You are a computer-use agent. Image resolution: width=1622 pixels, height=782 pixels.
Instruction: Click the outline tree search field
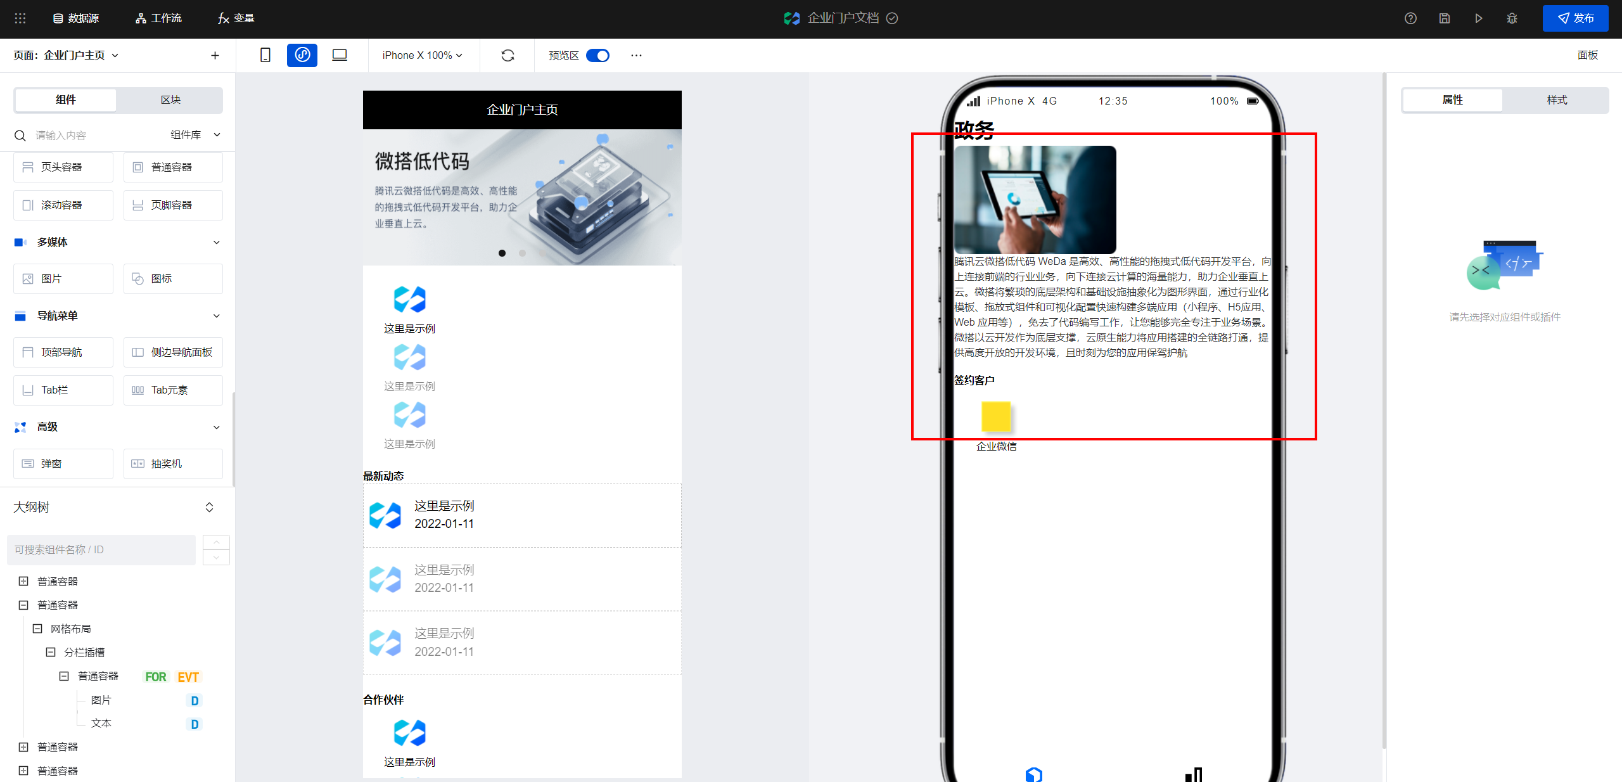(x=101, y=549)
